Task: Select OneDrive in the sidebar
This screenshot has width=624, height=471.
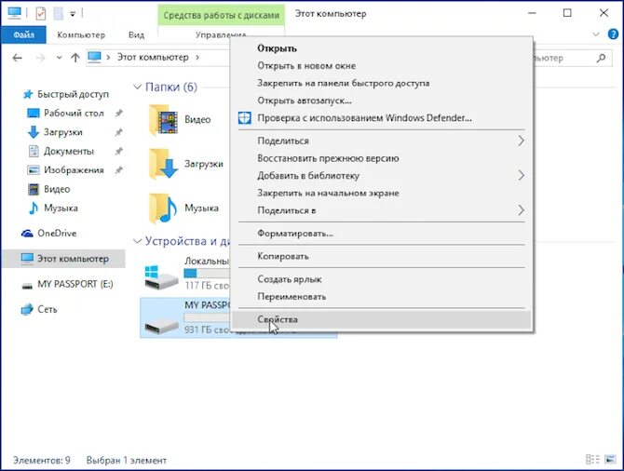Action: pyautogui.click(x=48, y=233)
